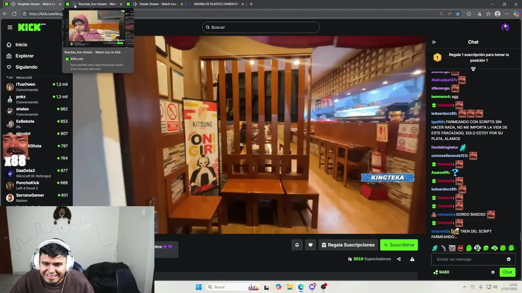
Task: Open the EsBebote channel in the sidebar
Action: coord(37,123)
